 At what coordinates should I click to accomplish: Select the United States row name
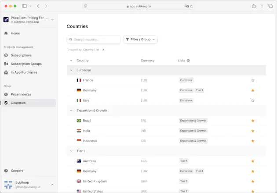coord(93,191)
